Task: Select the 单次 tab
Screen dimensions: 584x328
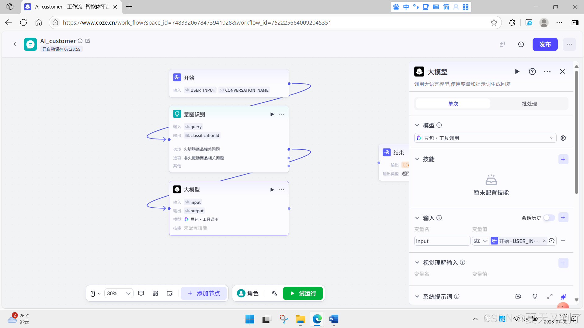Action: tap(453, 104)
